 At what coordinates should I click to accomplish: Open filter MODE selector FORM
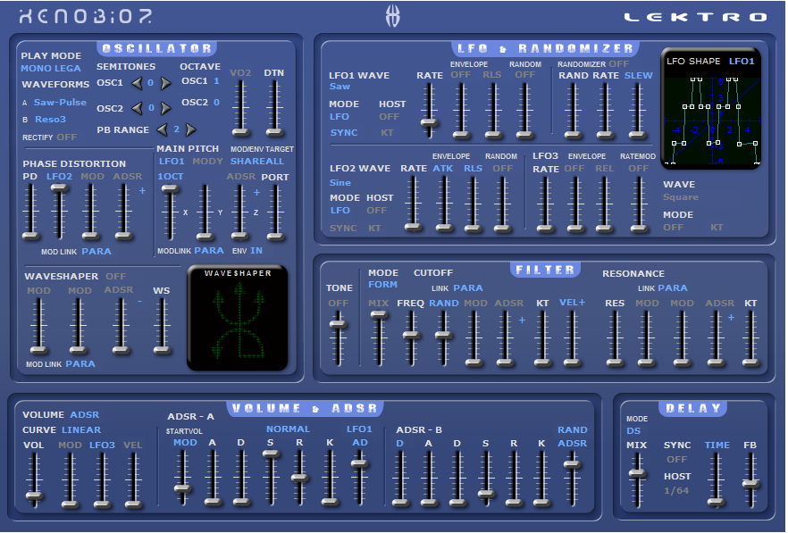382,284
